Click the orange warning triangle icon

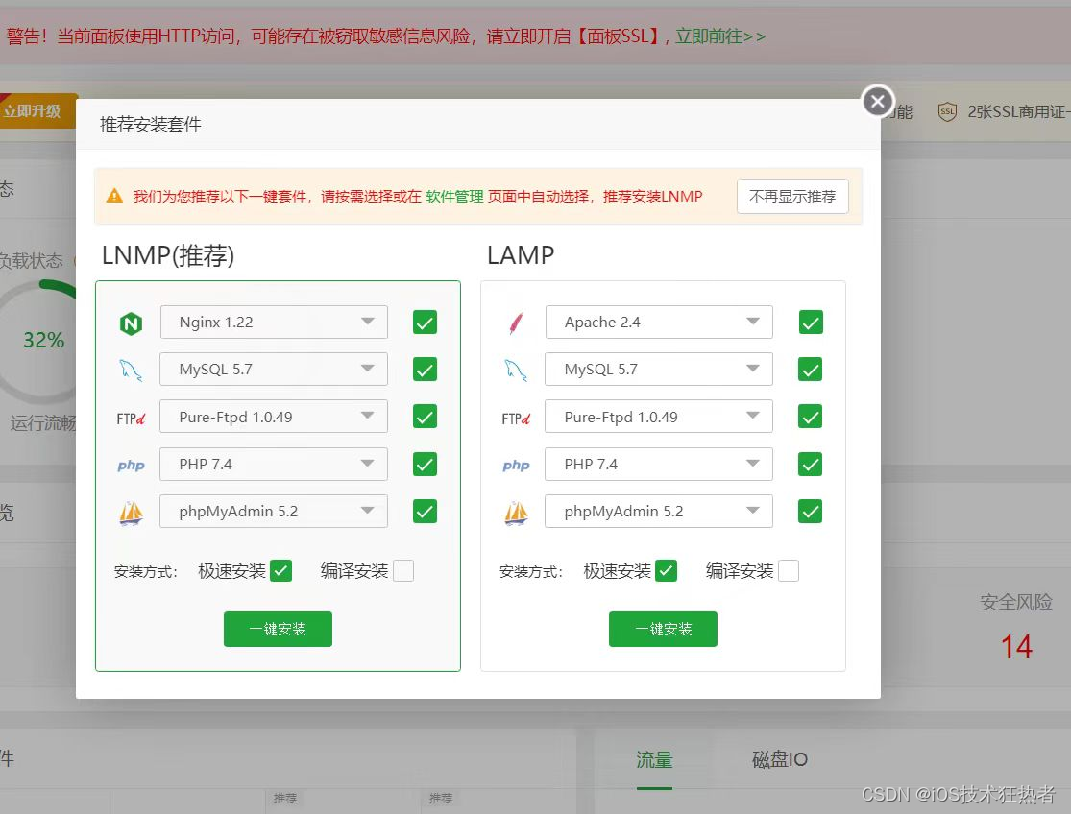tap(114, 196)
